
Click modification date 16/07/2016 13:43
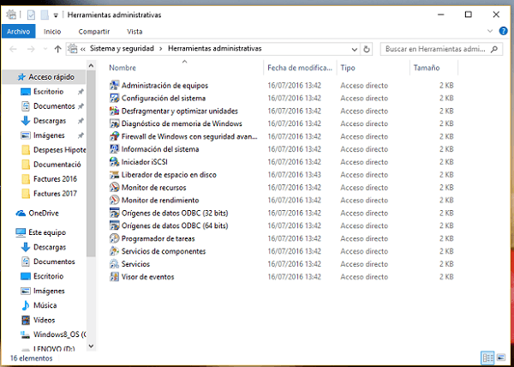294,175
